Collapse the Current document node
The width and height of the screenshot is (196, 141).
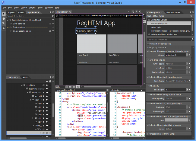tap(8, 20)
